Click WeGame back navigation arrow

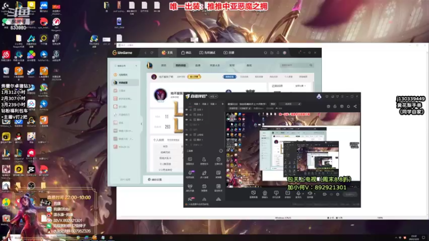click(145, 52)
